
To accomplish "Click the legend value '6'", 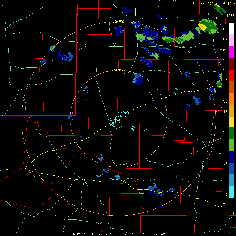I will pos(226,184).
